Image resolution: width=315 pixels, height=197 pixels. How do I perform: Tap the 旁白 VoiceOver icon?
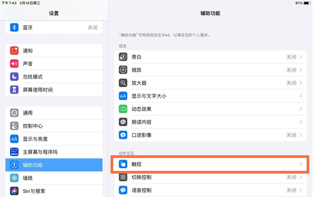(x=123, y=57)
